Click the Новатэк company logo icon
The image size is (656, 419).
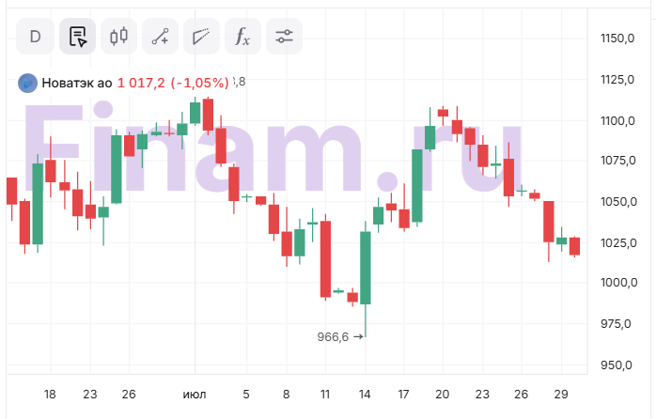point(27,83)
